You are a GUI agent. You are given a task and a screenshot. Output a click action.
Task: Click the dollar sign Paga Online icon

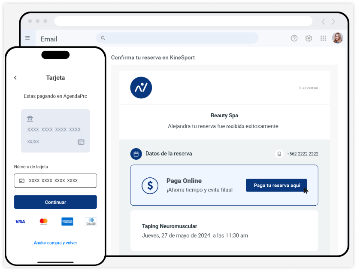click(150, 186)
